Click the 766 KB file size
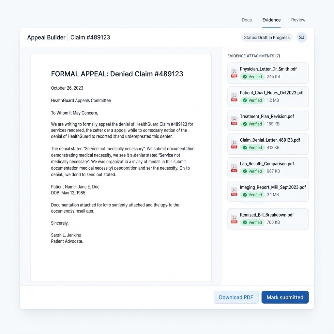 coord(273,222)
